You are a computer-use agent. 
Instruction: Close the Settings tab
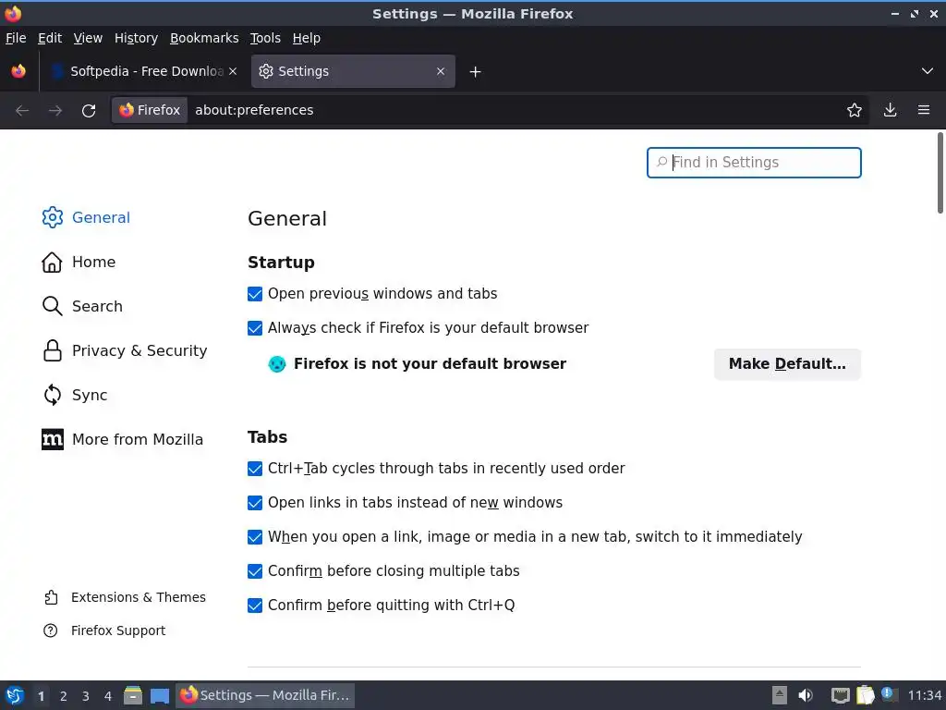point(441,71)
